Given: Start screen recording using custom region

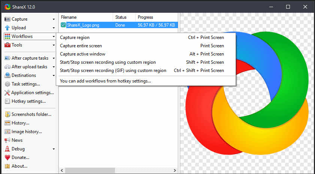Looking at the screenshot, I should coord(146,62).
